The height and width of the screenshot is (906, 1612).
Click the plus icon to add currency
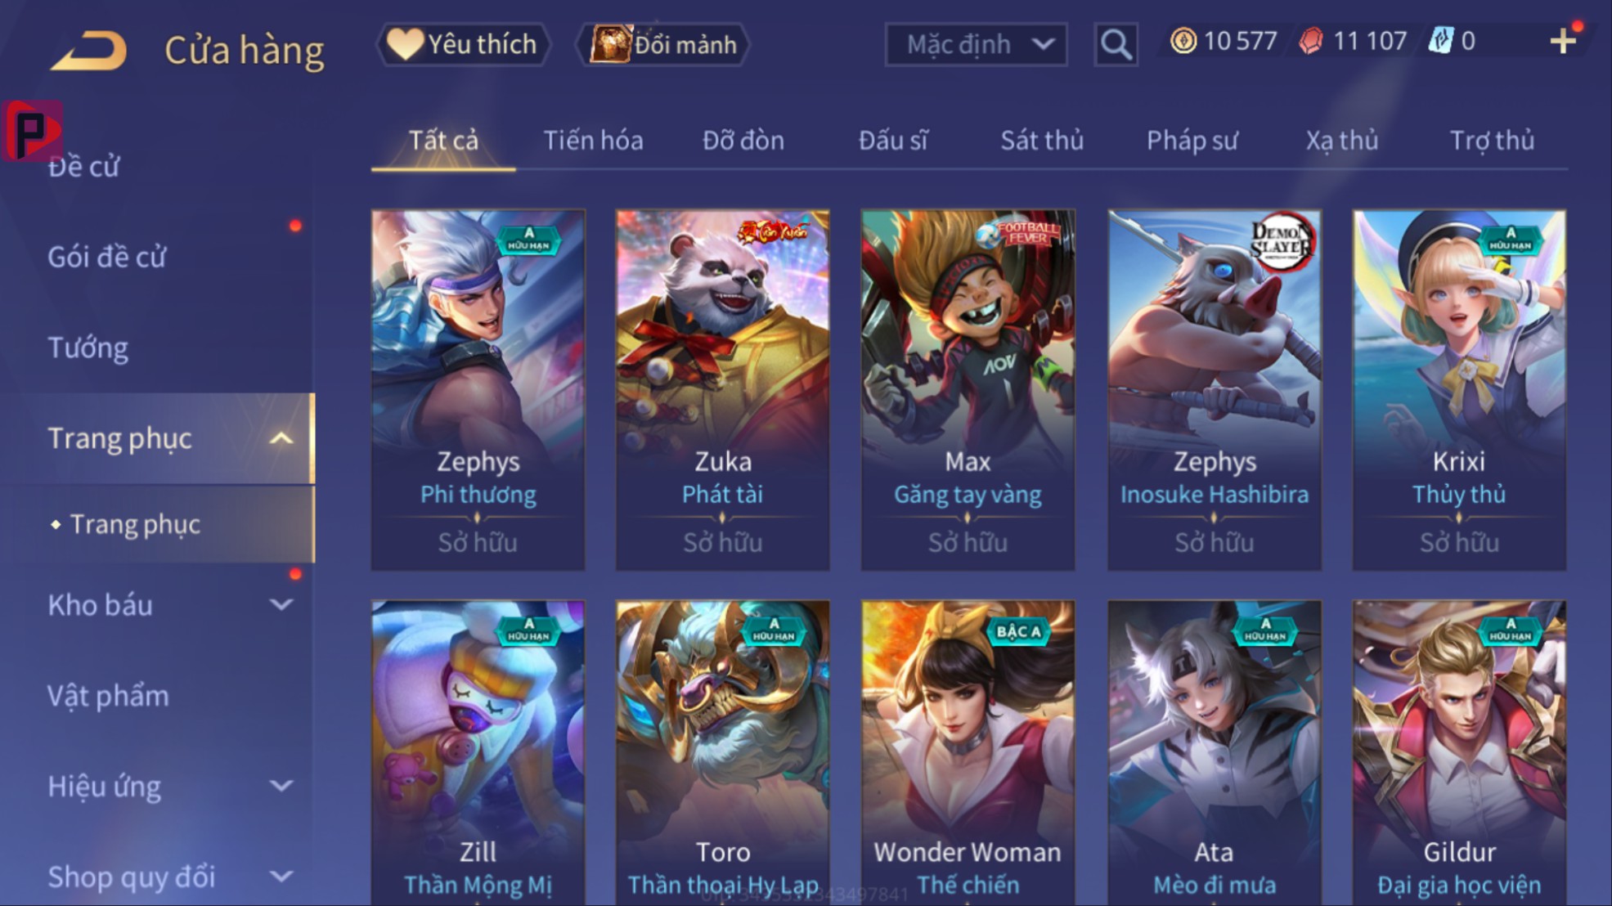pos(1563,41)
